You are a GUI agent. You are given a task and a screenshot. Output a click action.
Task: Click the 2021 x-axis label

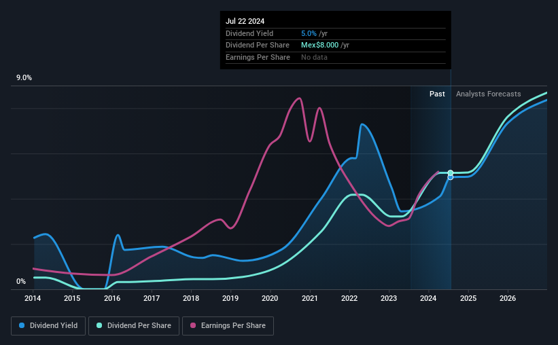[x=310, y=298]
